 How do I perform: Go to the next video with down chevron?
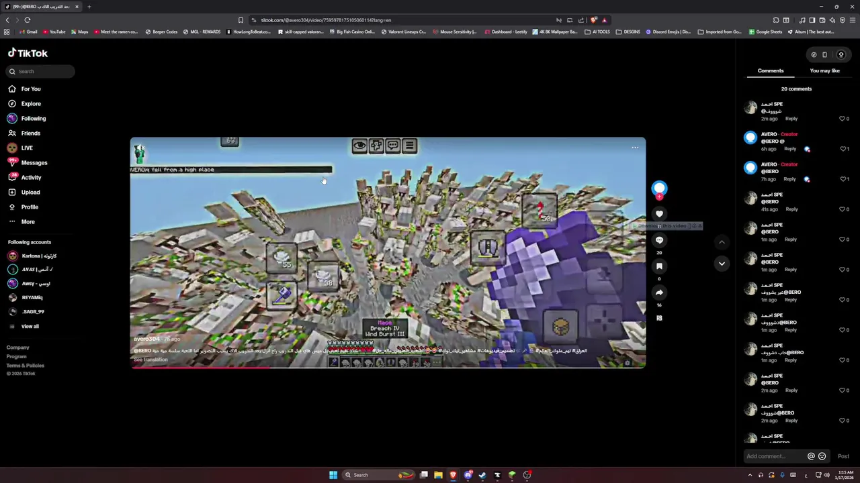tap(722, 264)
